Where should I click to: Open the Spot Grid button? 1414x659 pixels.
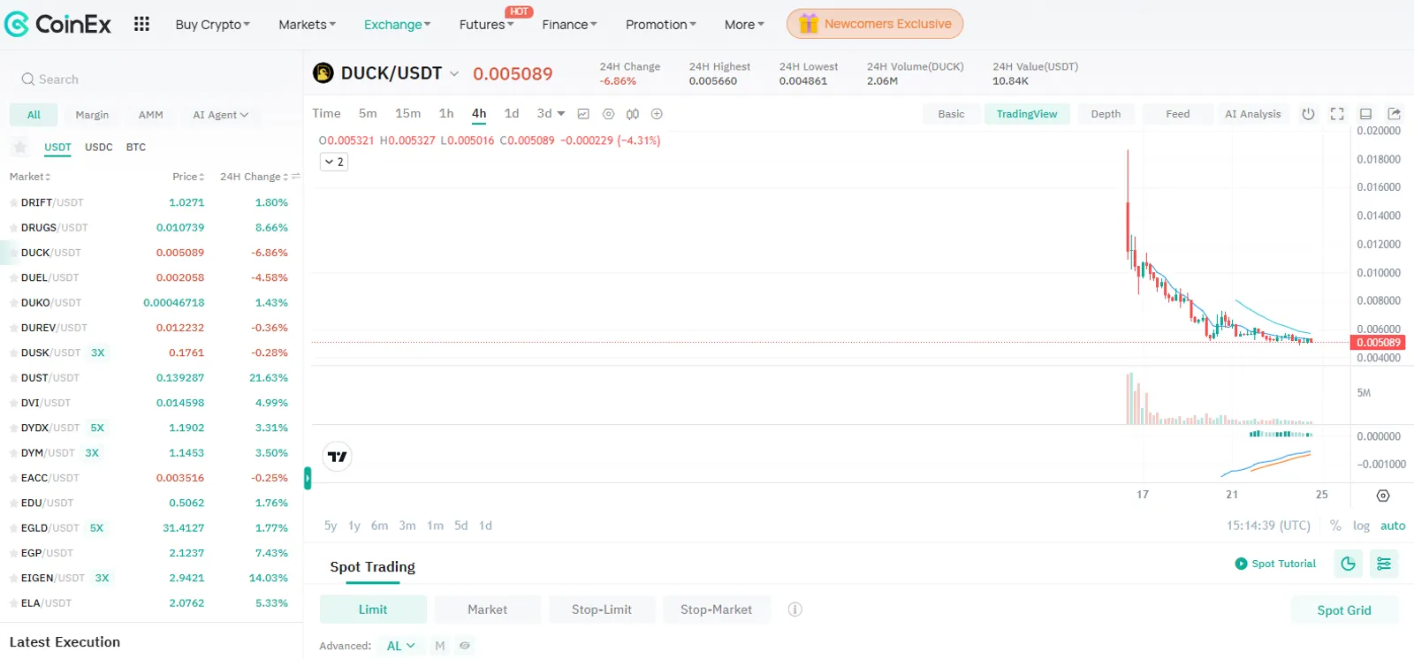click(1344, 610)
